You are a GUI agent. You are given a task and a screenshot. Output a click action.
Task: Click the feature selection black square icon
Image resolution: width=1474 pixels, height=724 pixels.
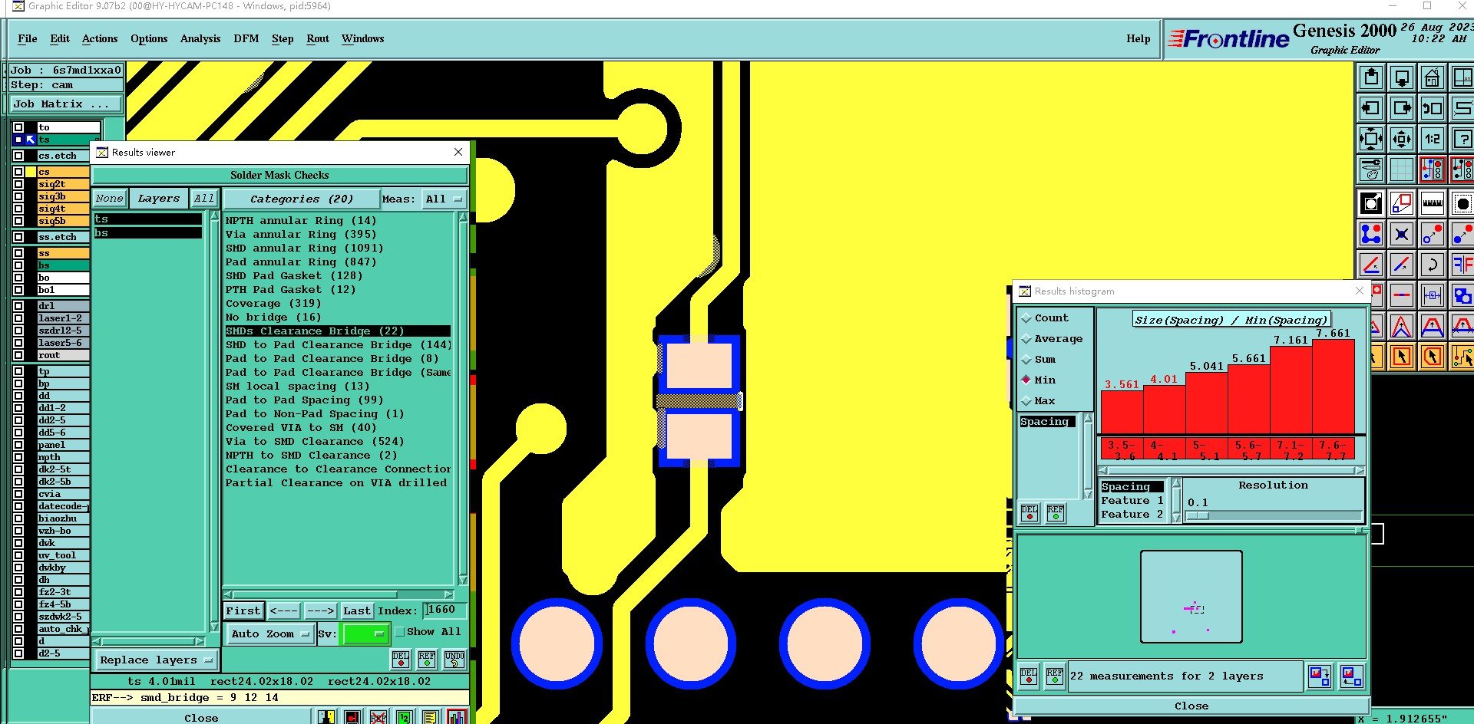pyautogui.click(x=1371, y=203)
